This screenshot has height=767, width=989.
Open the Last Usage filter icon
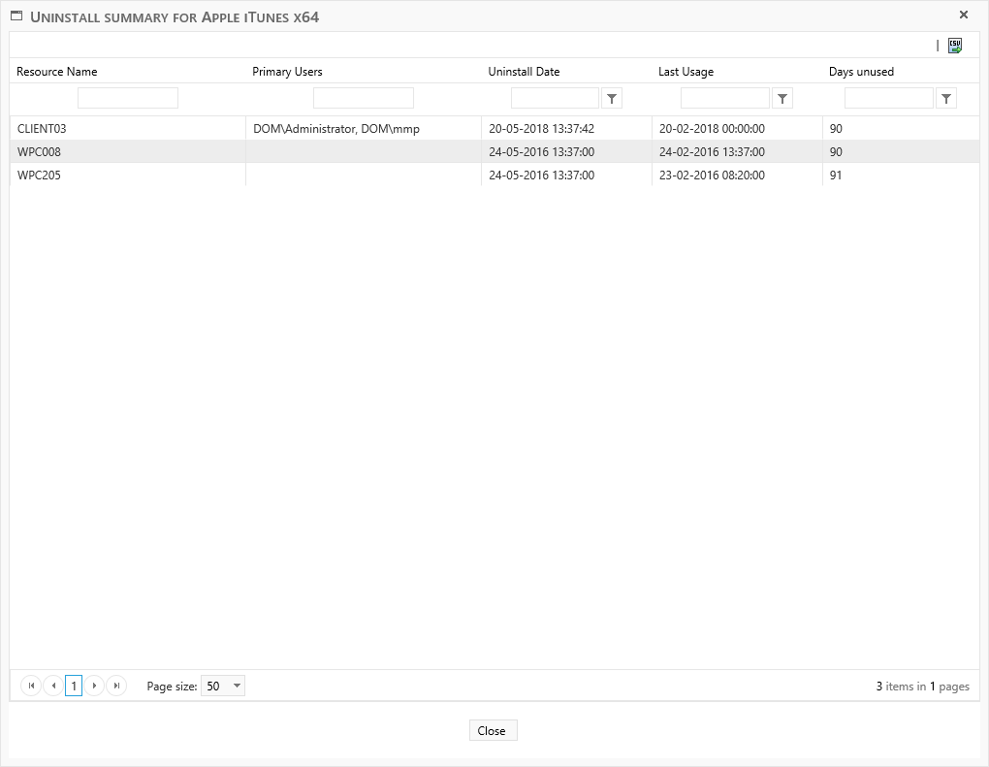[x=782, y=98]
